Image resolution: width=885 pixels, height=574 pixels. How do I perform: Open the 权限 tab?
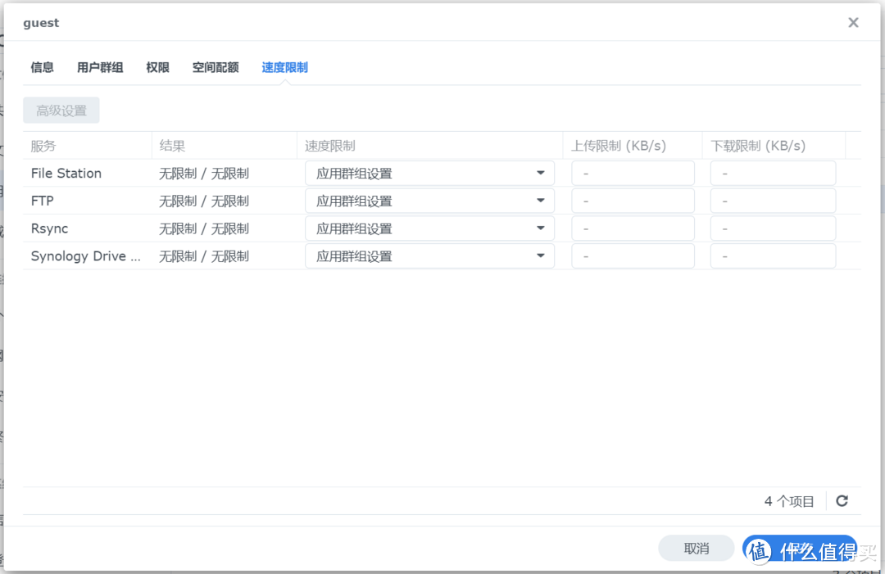[x=157, y=67]
